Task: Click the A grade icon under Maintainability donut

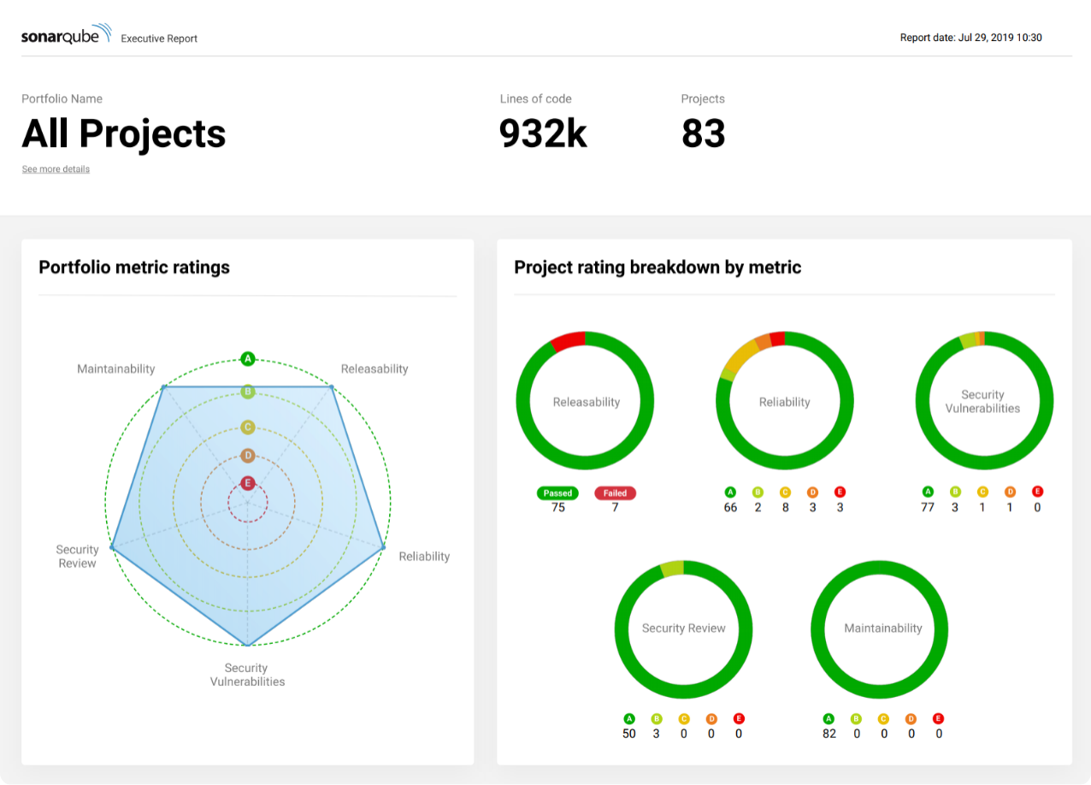Action: (x=827, y=718)
